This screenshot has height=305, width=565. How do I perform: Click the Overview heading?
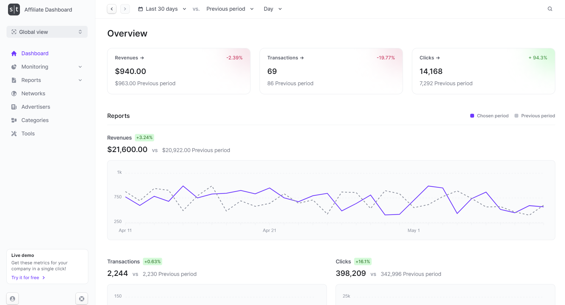(127, 34)
